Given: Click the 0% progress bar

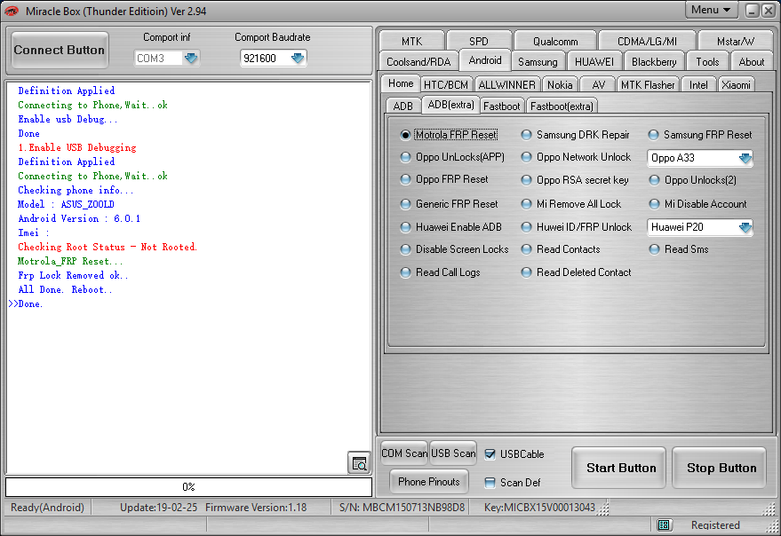Looking at the screenshot, I should tap(188, 486).
